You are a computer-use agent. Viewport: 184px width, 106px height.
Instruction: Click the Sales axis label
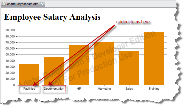(129, 89)
